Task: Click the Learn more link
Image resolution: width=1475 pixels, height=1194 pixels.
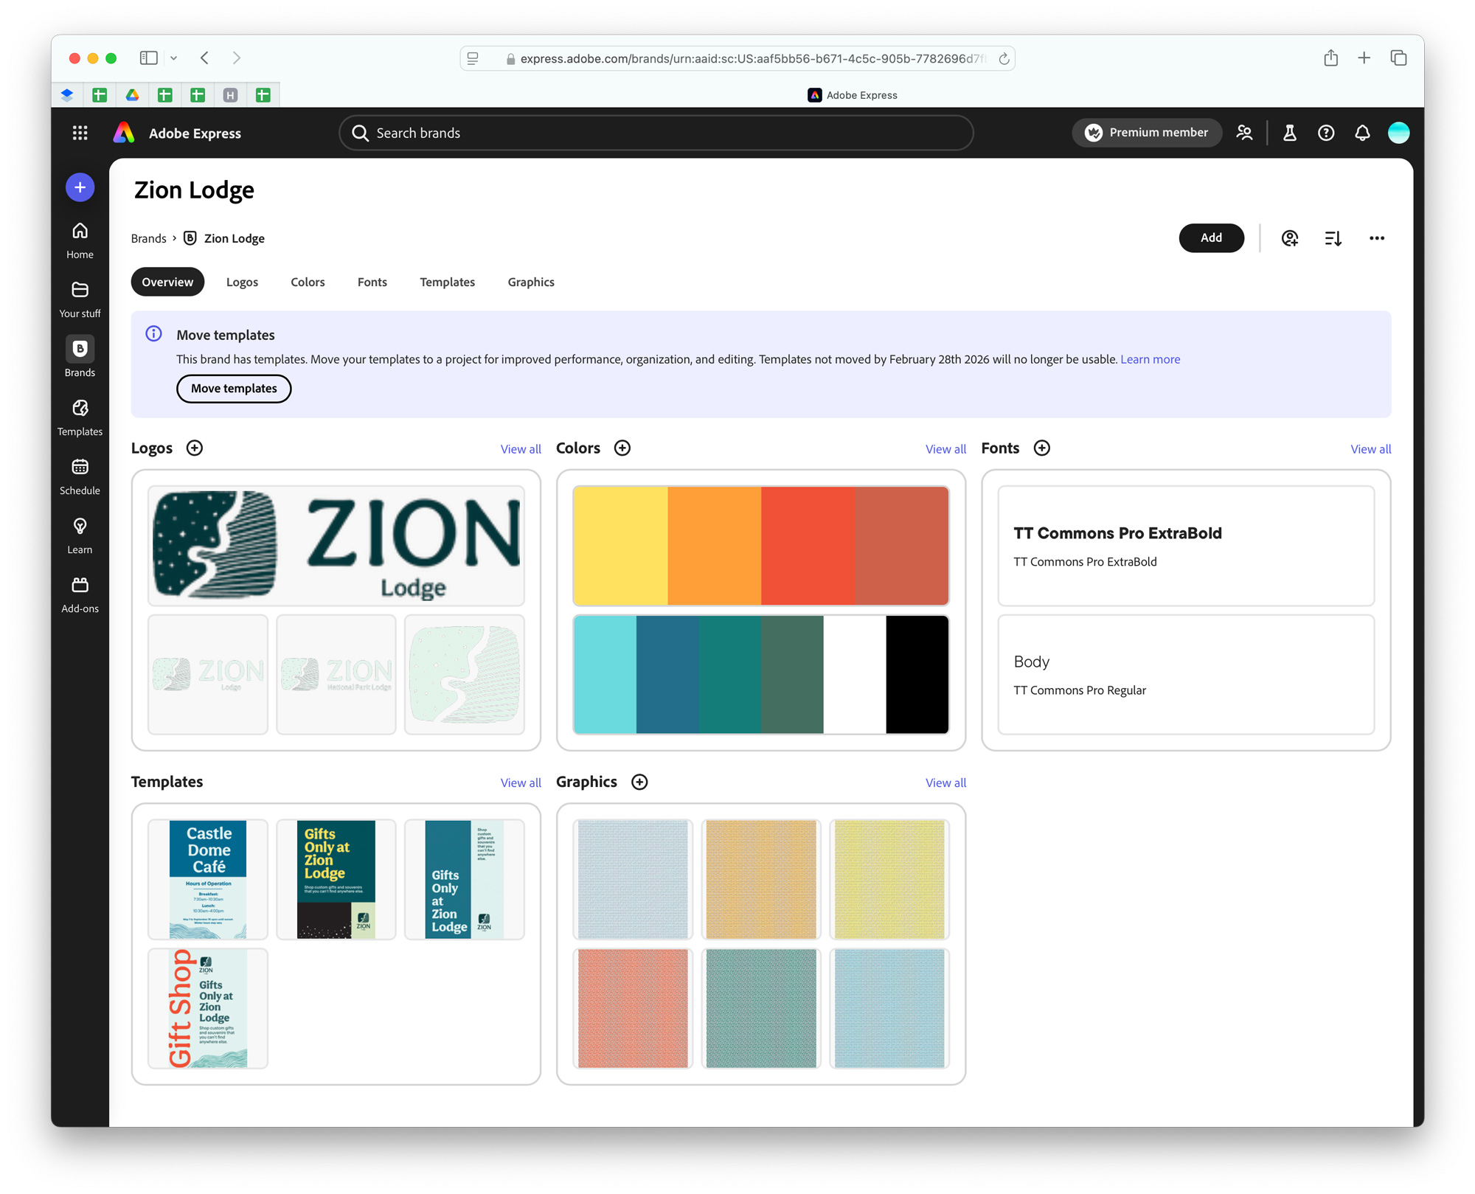Action: click(1150, 359)
